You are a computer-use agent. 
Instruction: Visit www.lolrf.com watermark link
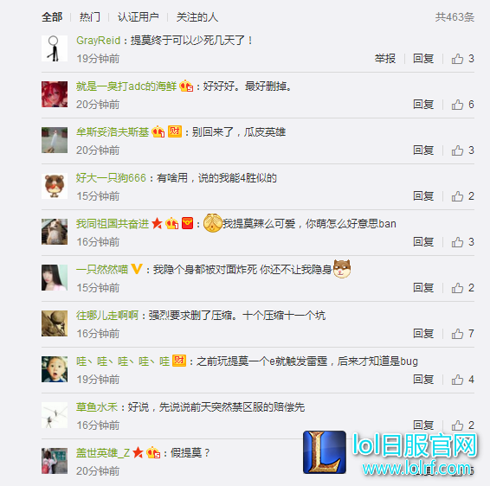tap(416, 469)
